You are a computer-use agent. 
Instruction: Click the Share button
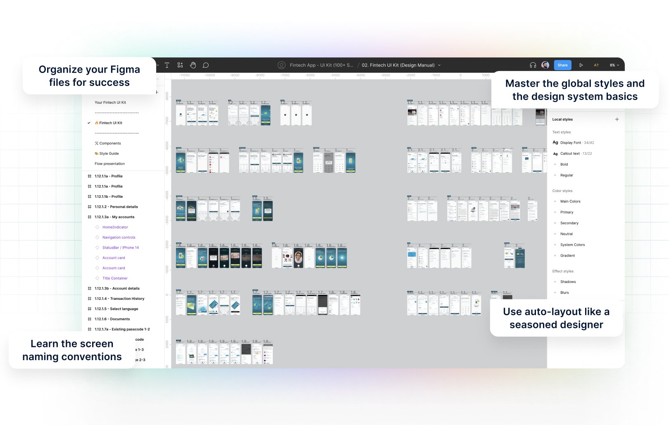coord(562,65)
